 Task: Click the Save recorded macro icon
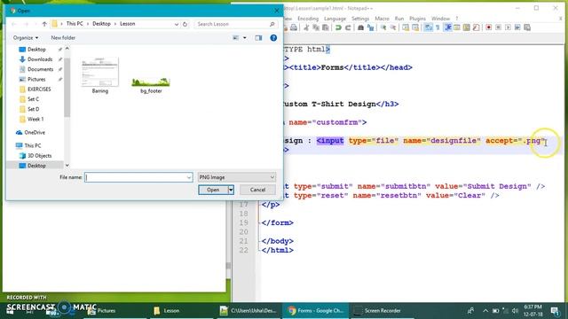527,27
